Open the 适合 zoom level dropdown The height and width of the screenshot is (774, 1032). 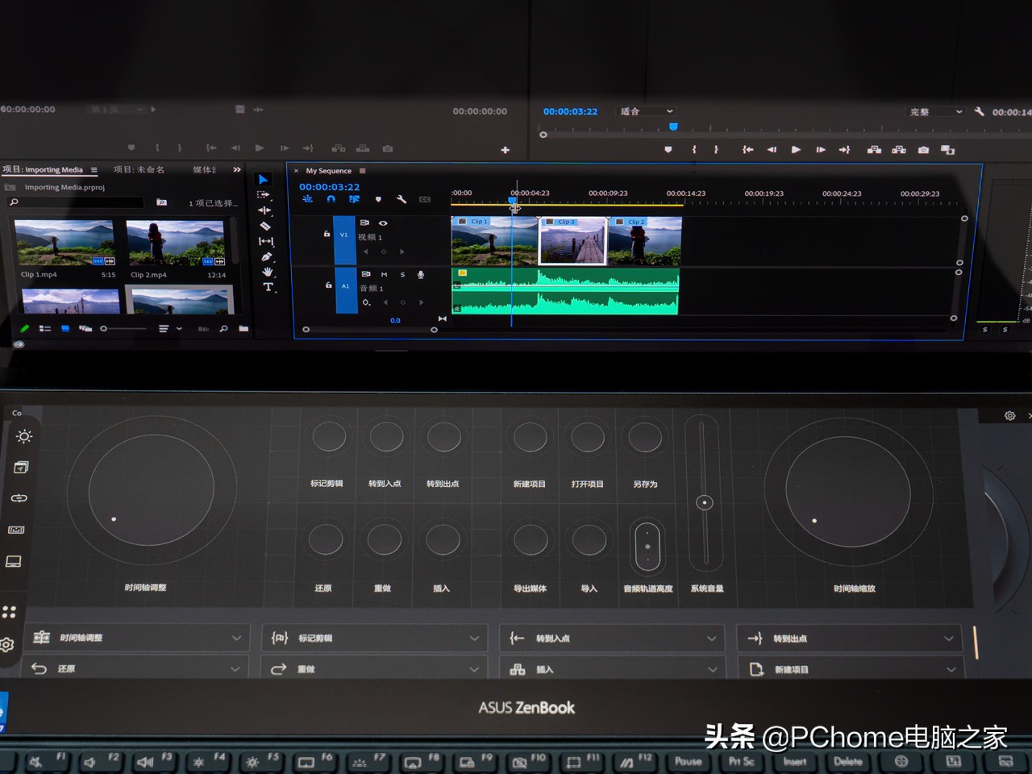click(647, 111)
